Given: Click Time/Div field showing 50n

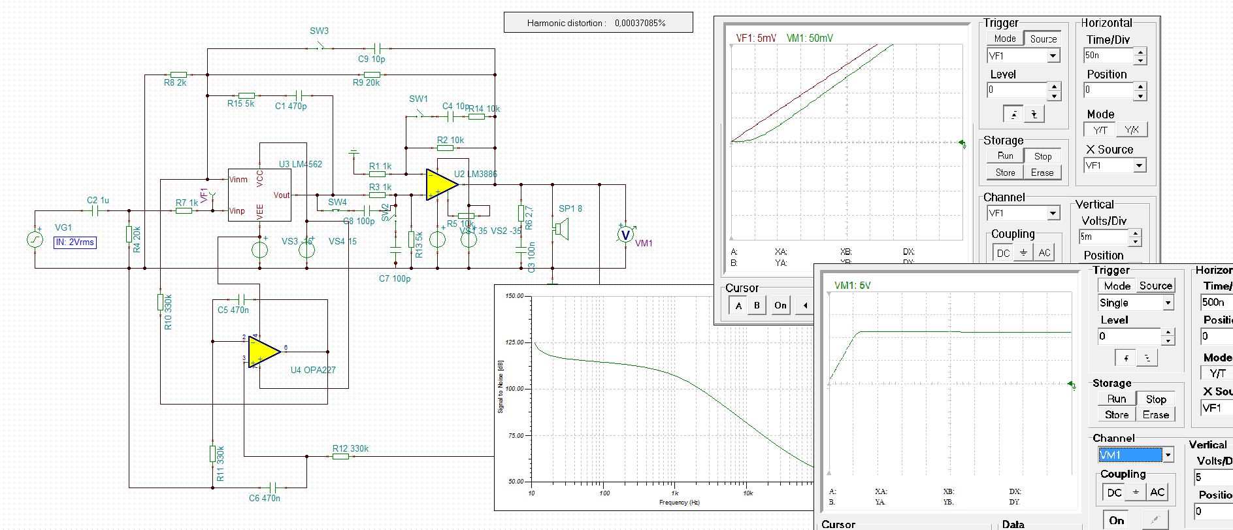Looking at the screenshot, I should (1109, 56).
